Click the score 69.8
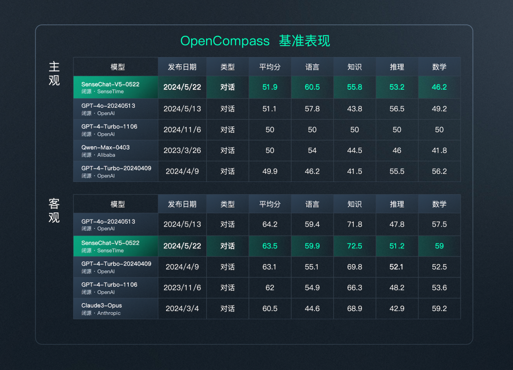The width and height of the screenshot is (513, 370). tap(355, 267)
